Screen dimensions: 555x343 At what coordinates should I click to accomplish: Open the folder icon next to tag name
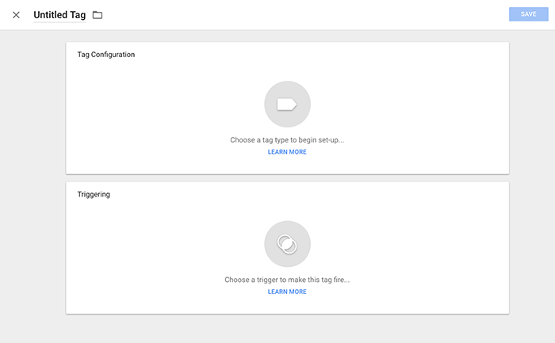[98, 15]
